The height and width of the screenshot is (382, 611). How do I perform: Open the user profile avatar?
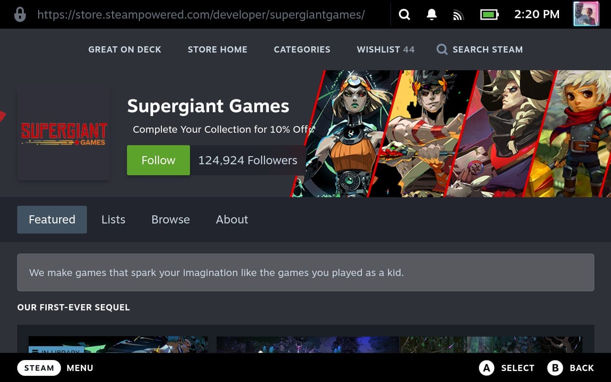[x=586, y=14]
